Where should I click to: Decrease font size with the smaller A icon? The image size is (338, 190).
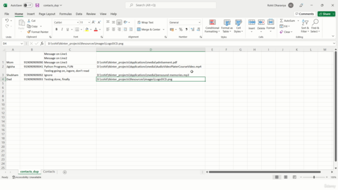(99, 22)
